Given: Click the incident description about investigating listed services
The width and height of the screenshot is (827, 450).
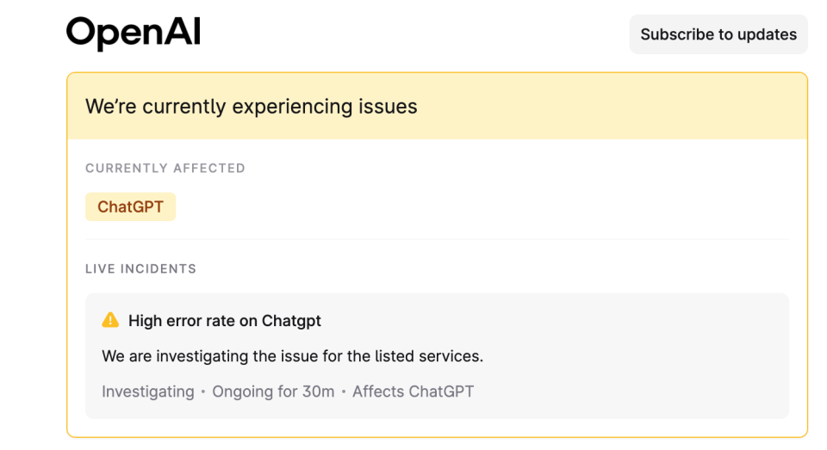Looking at the screenshot, I should click(x=292, y=356).
